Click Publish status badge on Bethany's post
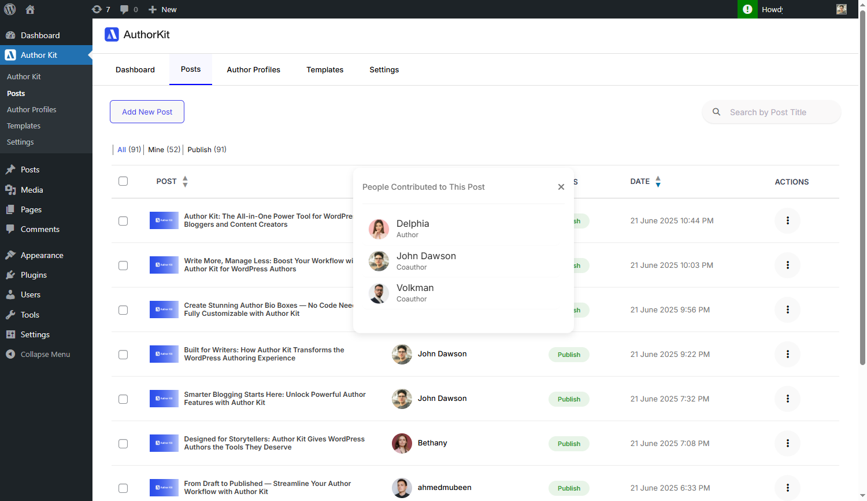The image size is (867, 501). click(x=569, y=444)
